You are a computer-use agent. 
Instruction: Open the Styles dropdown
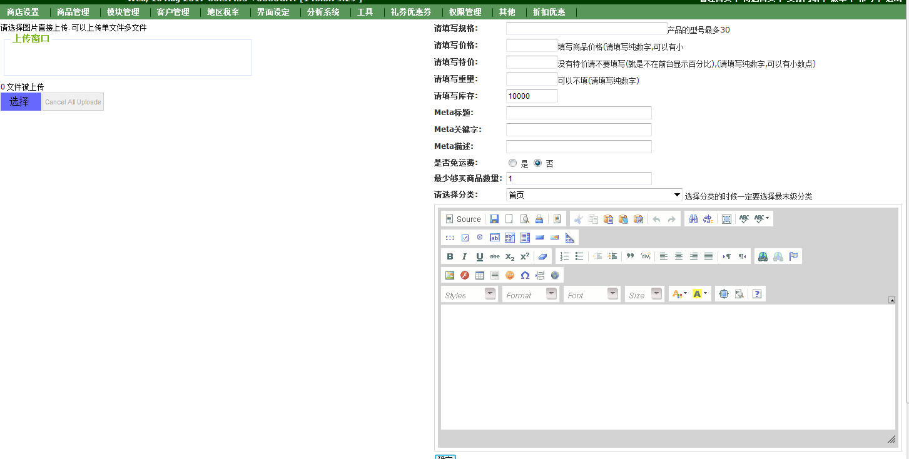click(x=469, y=295)
